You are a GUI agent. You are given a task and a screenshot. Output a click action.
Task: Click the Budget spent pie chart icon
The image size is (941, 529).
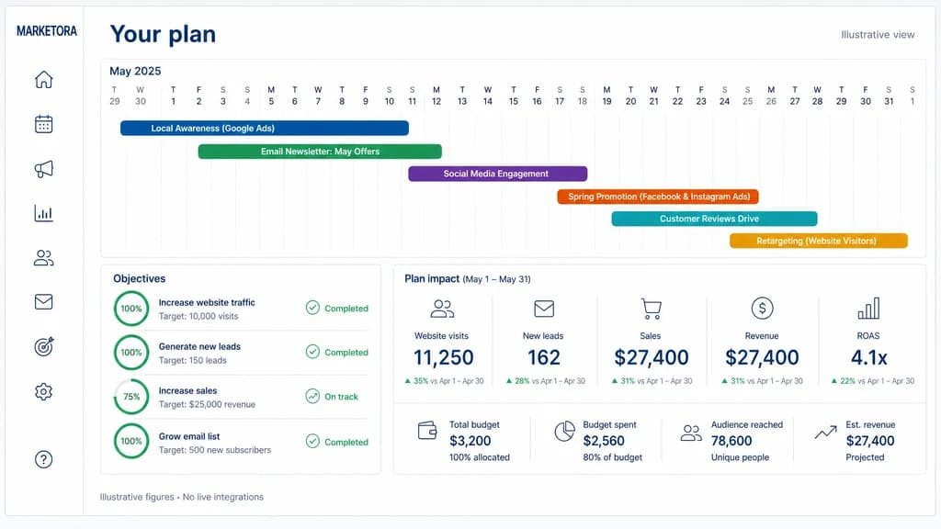click(564, 432)
